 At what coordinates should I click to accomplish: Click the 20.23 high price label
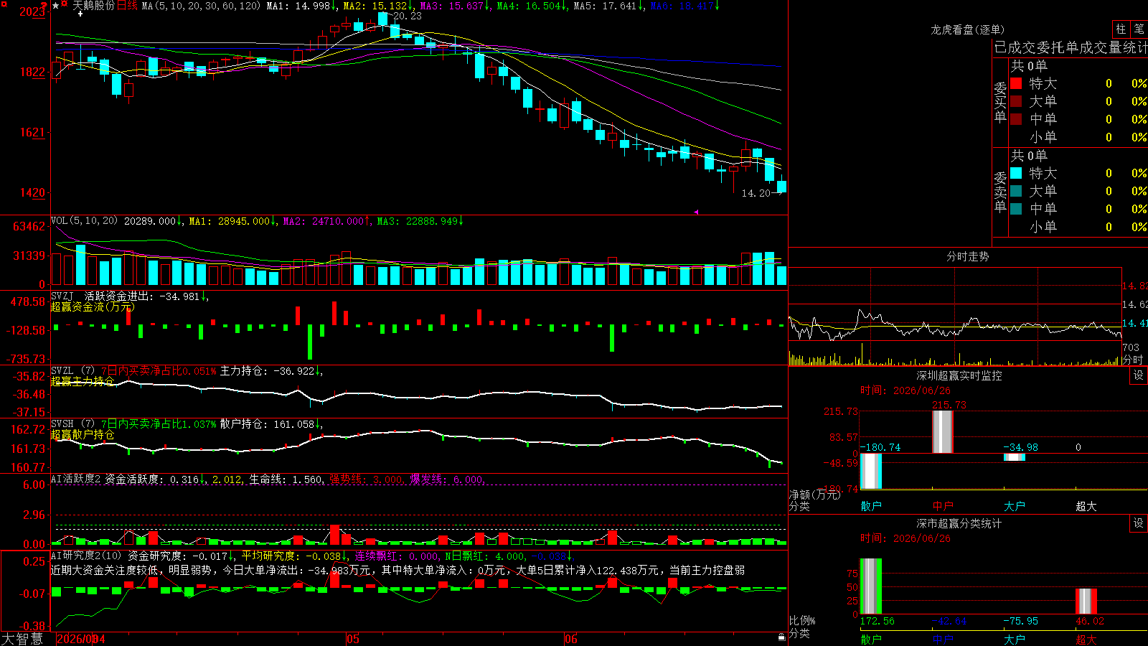(408, 16)
